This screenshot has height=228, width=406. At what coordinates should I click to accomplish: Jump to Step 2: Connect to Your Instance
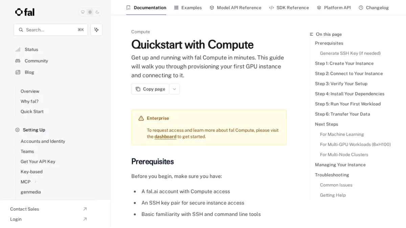[349, 74]
